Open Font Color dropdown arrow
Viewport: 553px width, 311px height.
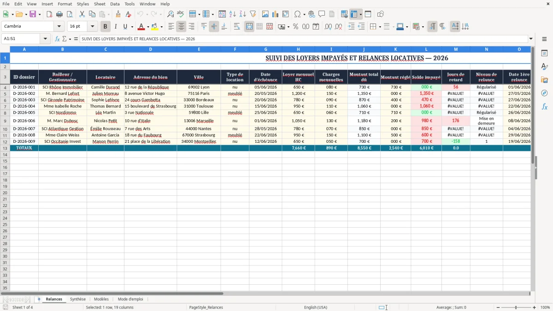coord(148,27)
